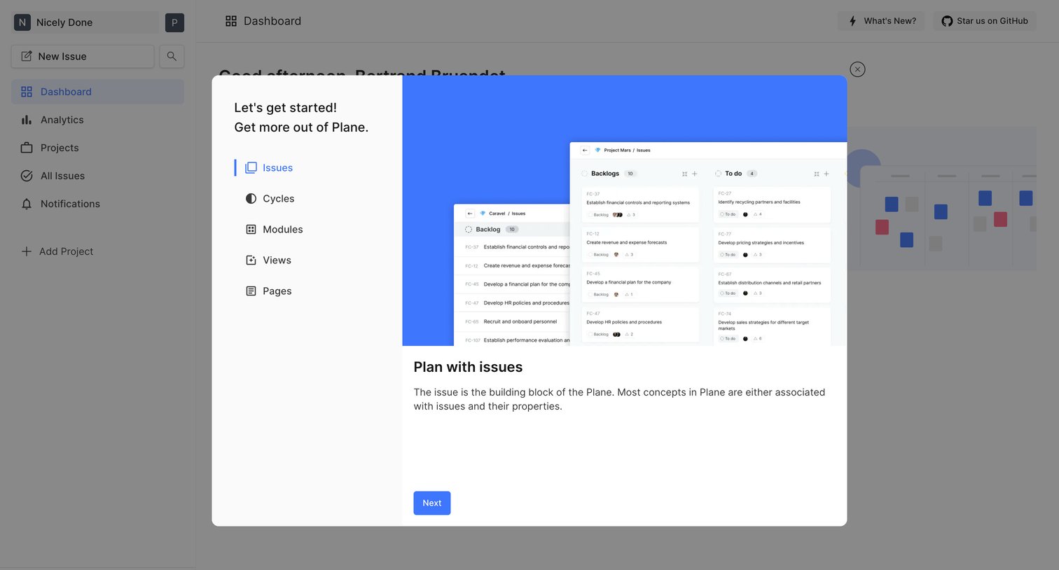Image resolution: width=1059 pixels, height=570 pixels.
Task: Click the Modules grid icon
Action: pos(251,230)
